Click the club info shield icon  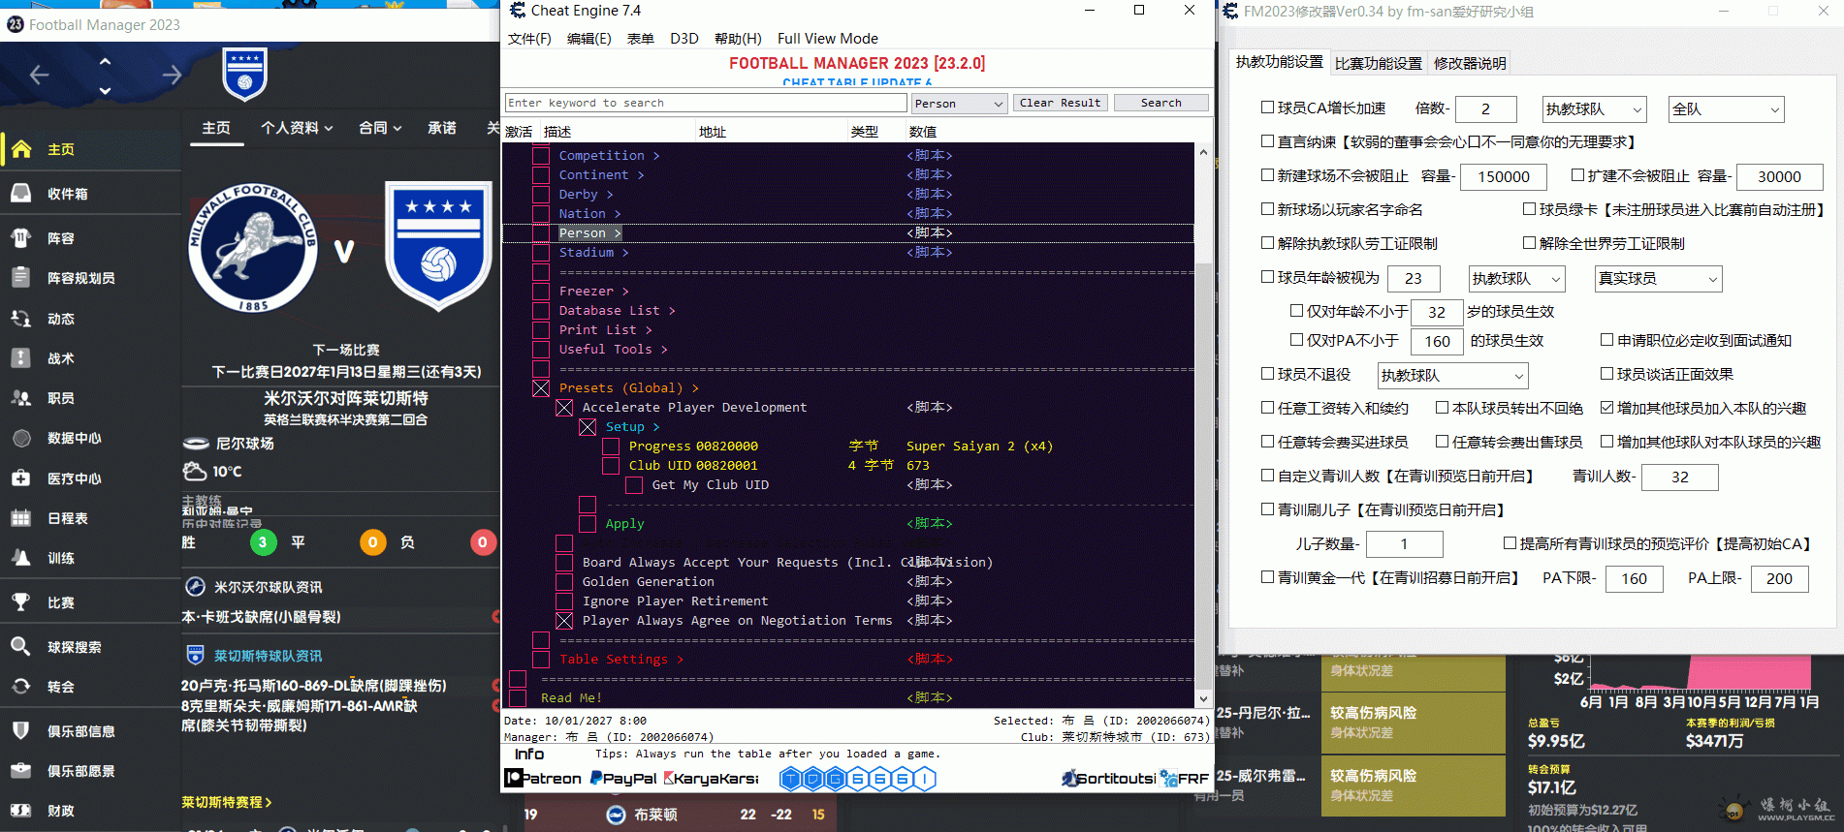[x=21, y=731]
